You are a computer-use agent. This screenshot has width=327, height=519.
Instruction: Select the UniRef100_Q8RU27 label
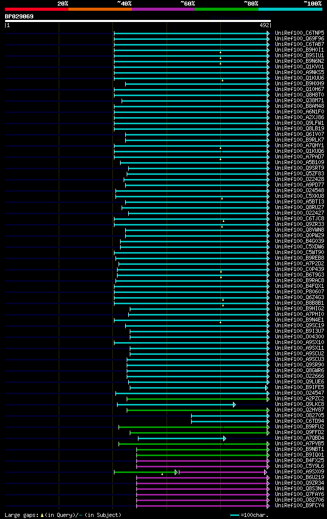(x=299, y=208)
